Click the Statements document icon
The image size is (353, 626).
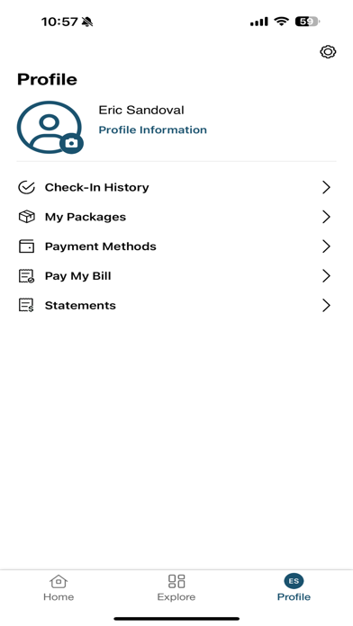coord(27,306)
